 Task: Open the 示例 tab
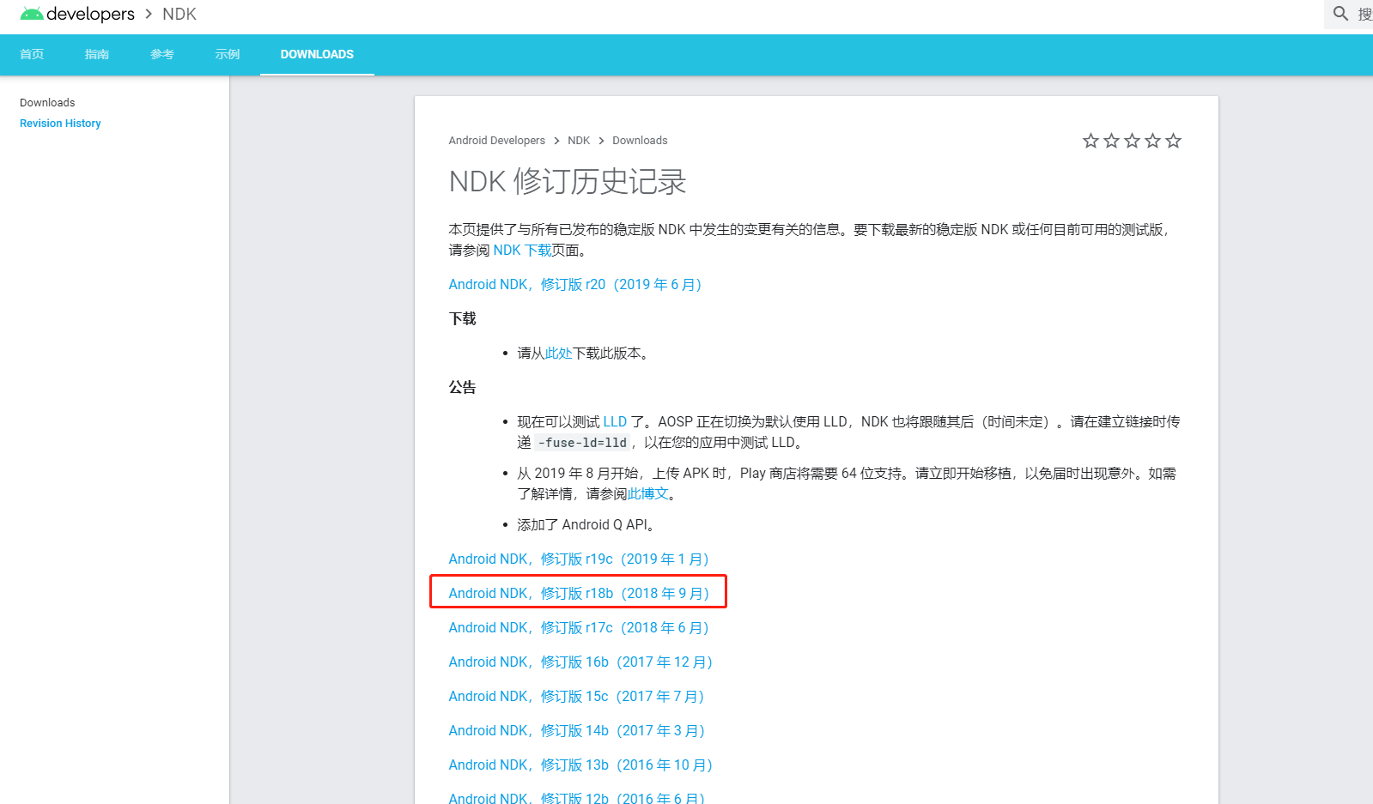(x=228, y=54)
